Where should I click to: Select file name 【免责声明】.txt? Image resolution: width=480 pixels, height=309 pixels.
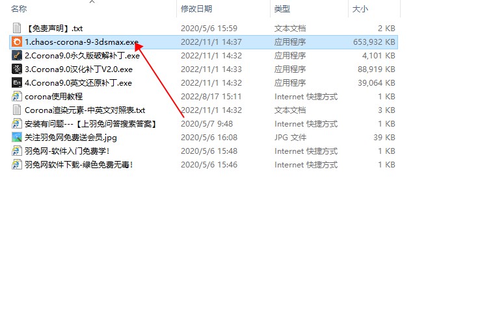(x=54, y=29)
